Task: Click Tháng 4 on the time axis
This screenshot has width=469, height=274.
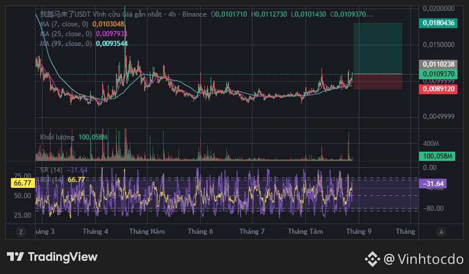Action: coord(95,231)
